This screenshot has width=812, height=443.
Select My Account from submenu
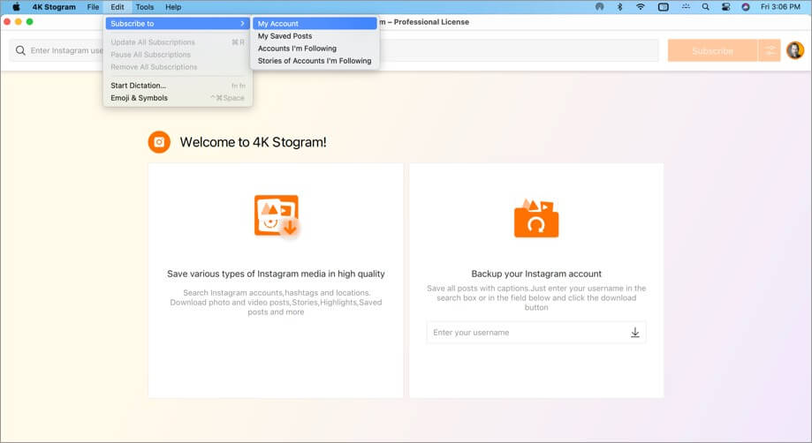(x=315, y=23)
